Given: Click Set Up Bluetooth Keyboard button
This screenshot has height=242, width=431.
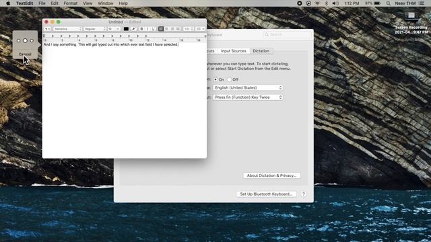Looking at the screenshot, I should click(266, 194).
